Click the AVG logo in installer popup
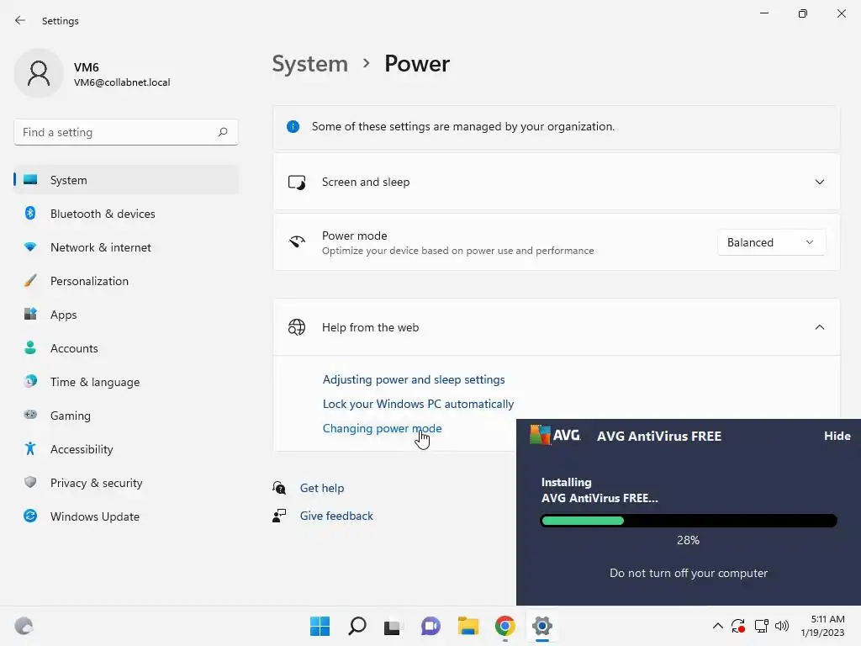Viewport: 861px width, 646px height. point(555,435)
